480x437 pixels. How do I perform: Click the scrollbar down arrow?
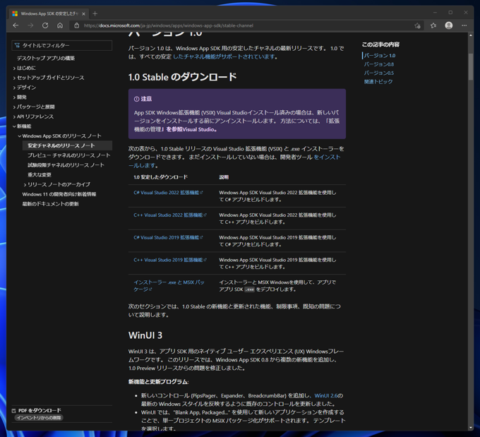tap(471, 428)
